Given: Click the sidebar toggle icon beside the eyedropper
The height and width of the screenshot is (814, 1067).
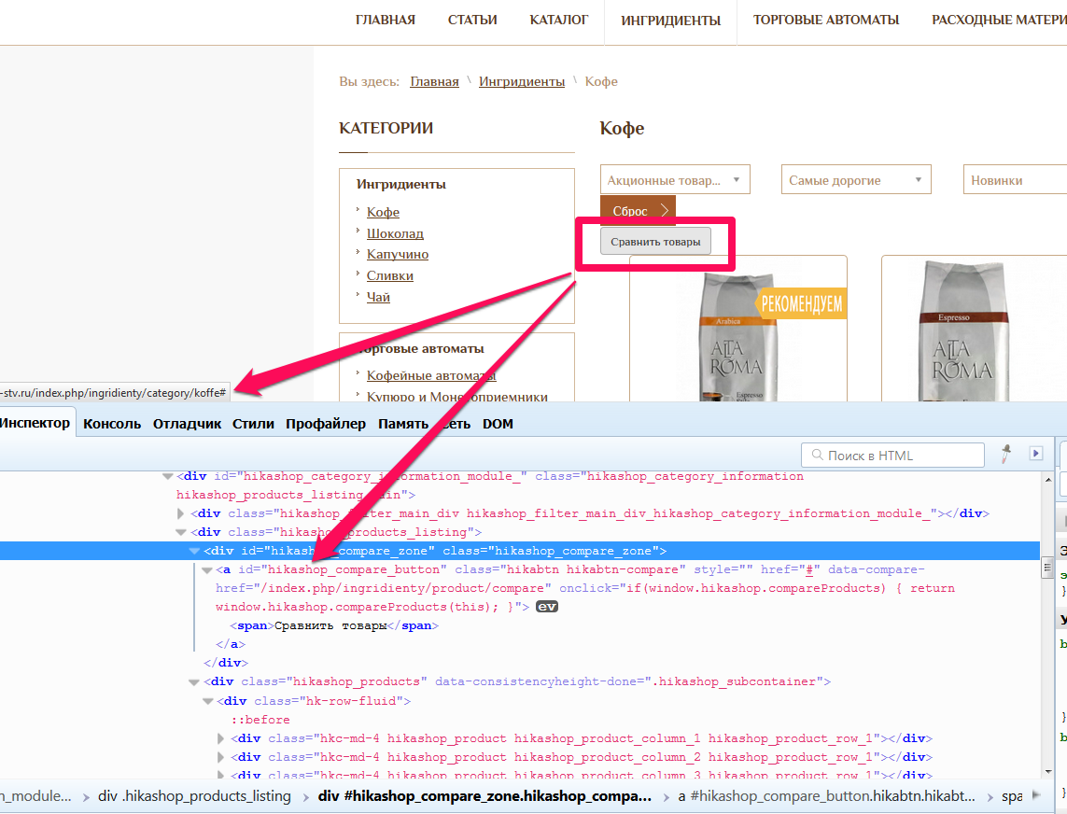Looking at the screenshot, I should tap(1035, 454).
